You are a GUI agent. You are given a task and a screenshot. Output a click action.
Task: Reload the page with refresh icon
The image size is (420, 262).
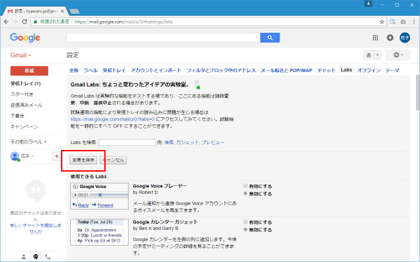pyautogui.click(x=24, y=22)
